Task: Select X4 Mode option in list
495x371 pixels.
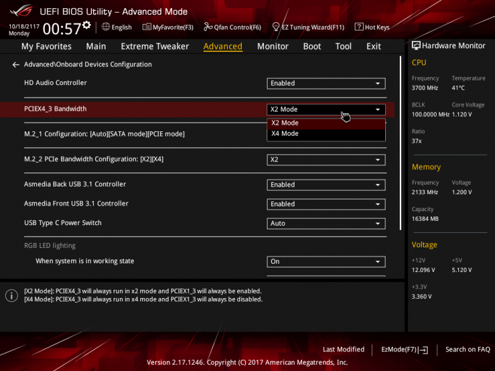Action: point(326,134)
